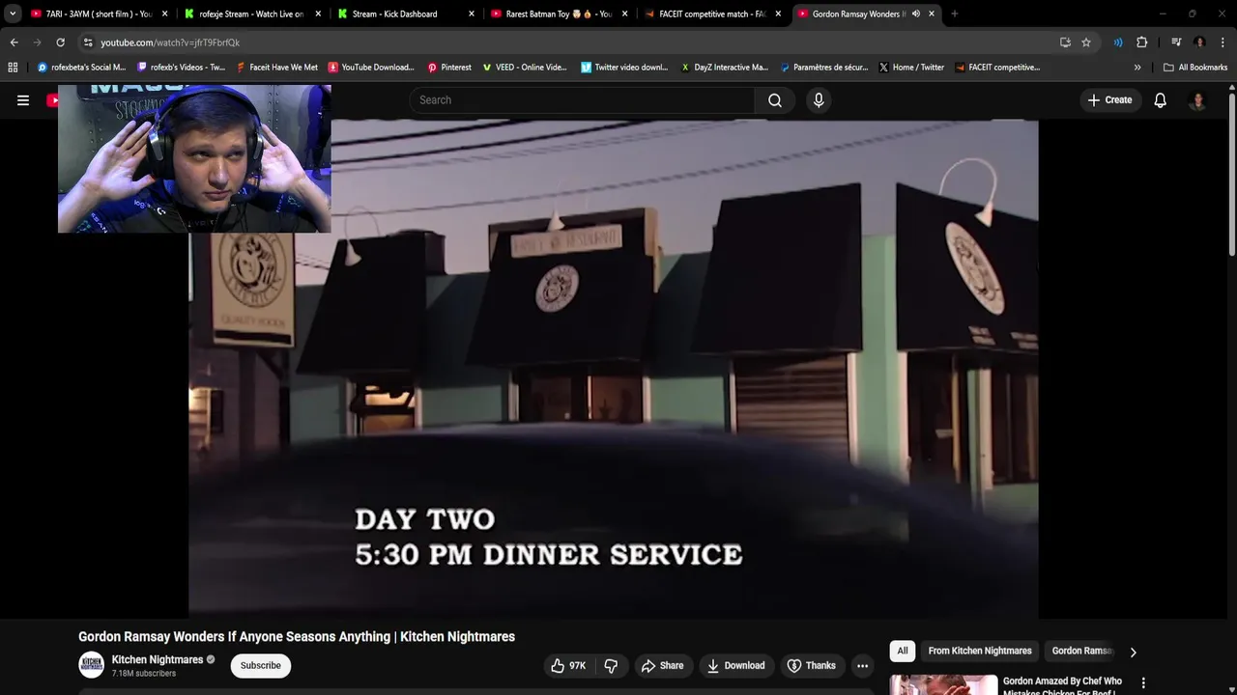
Task: Open options for Gordon Amazed By Chef video
Action: (x=1143, y=682)
